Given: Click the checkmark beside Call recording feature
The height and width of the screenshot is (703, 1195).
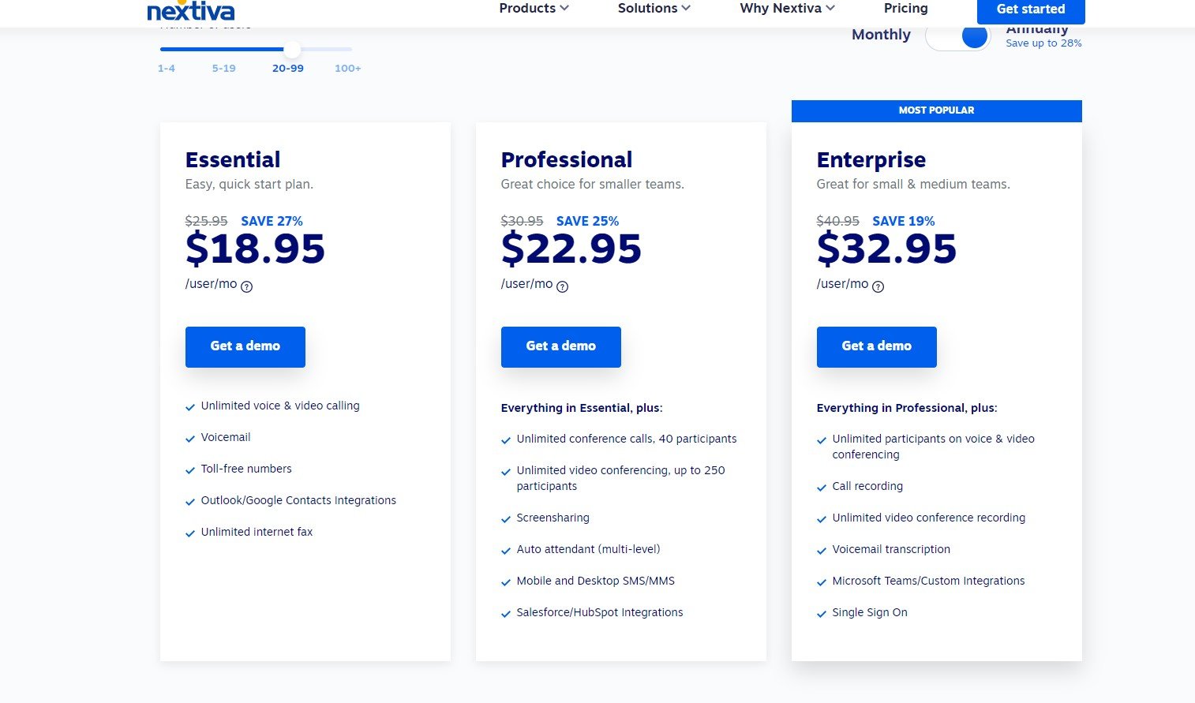Looking at the screenshot, I should 822,488.
